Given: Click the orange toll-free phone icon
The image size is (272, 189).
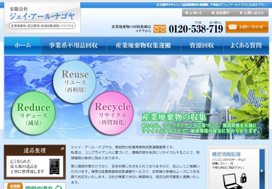Looking at the screenshot, I should (160, 29).
